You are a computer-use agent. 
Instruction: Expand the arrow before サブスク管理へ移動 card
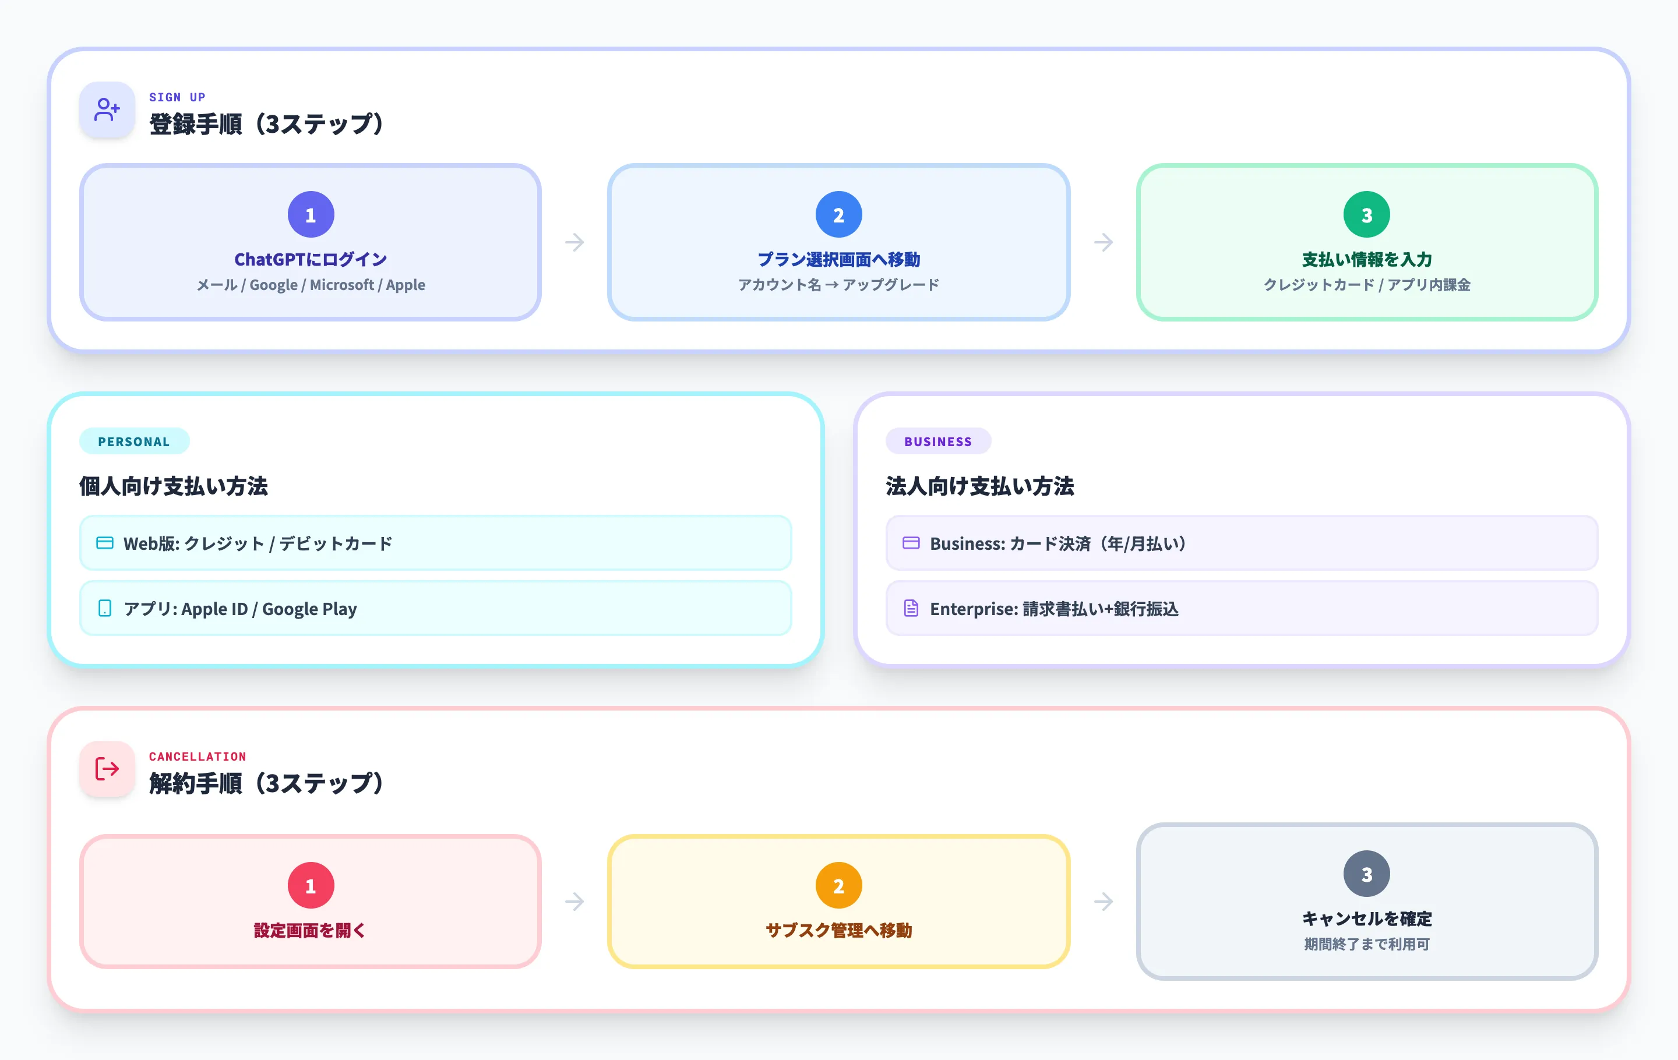point(574,902)
